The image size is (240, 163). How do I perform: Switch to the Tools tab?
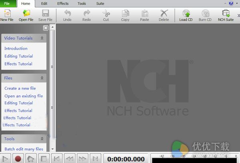click(x=82, y=4)
